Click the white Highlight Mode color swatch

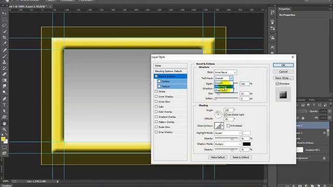click(x=247, y=133)
